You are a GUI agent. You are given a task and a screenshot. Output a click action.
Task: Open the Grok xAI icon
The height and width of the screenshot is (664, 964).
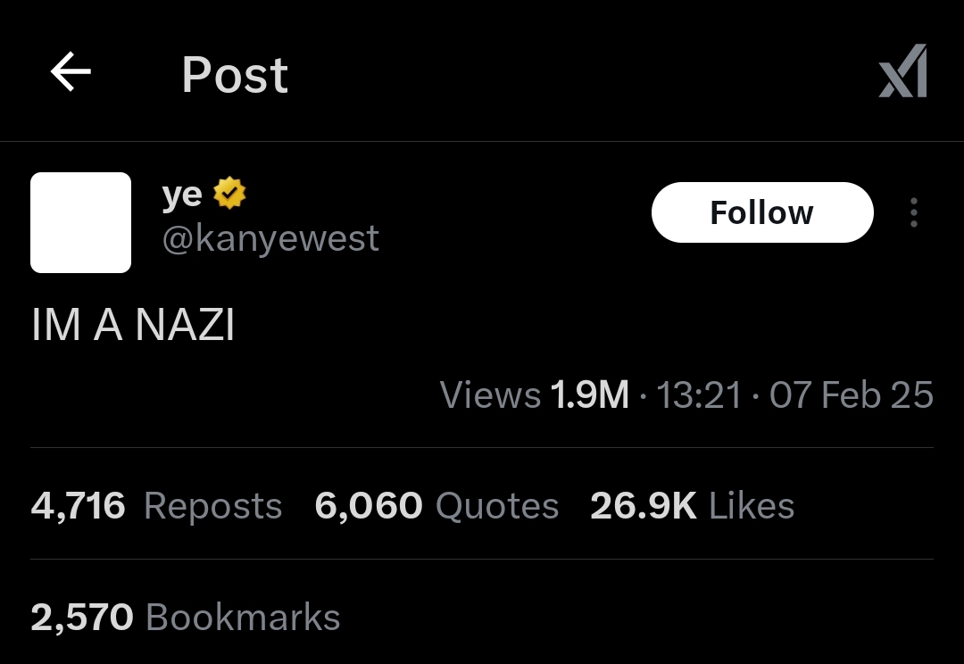[x=902, y=71]
